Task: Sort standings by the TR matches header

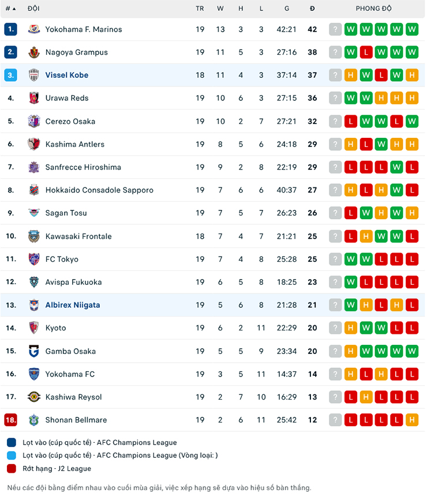Action: point(200,9)
